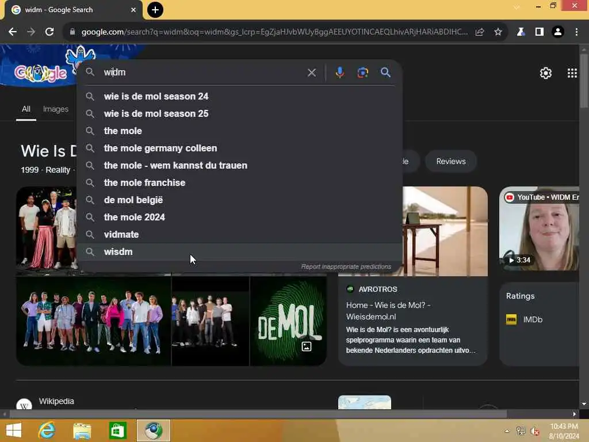Click the browser forward arrow
The image size is (589, 442).
[31, 32]
